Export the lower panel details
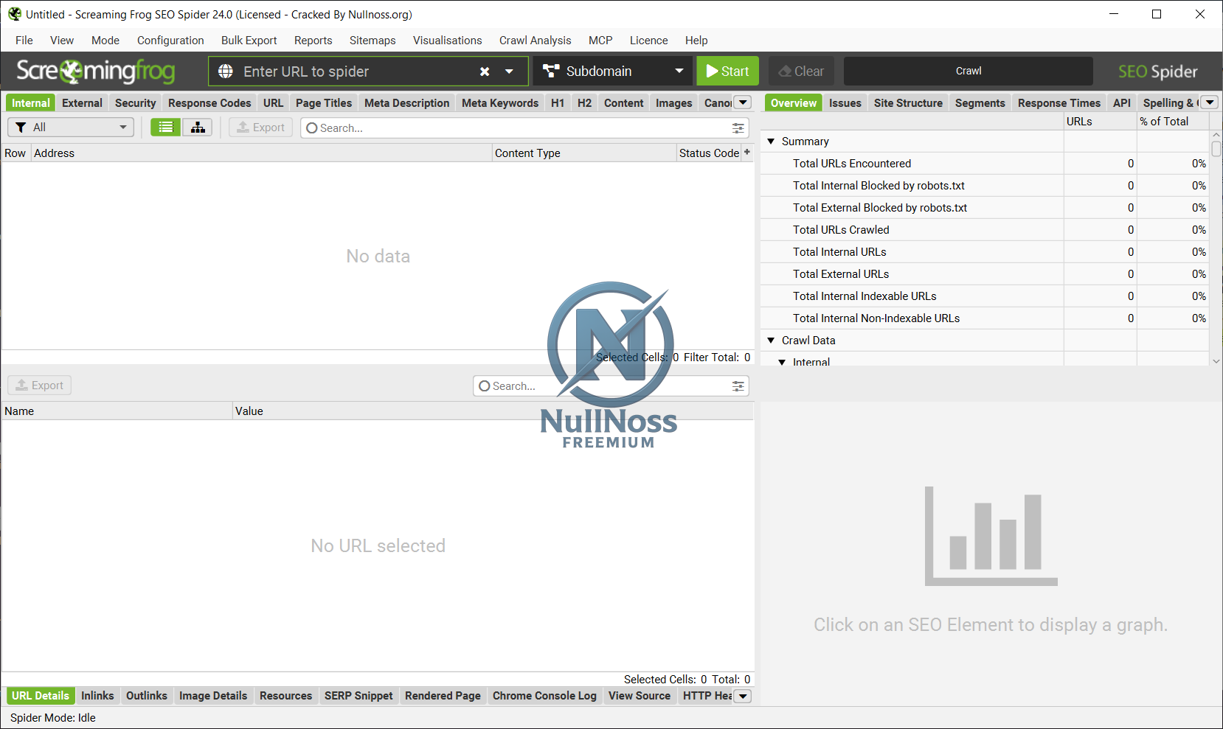 (x=40, y=386)
